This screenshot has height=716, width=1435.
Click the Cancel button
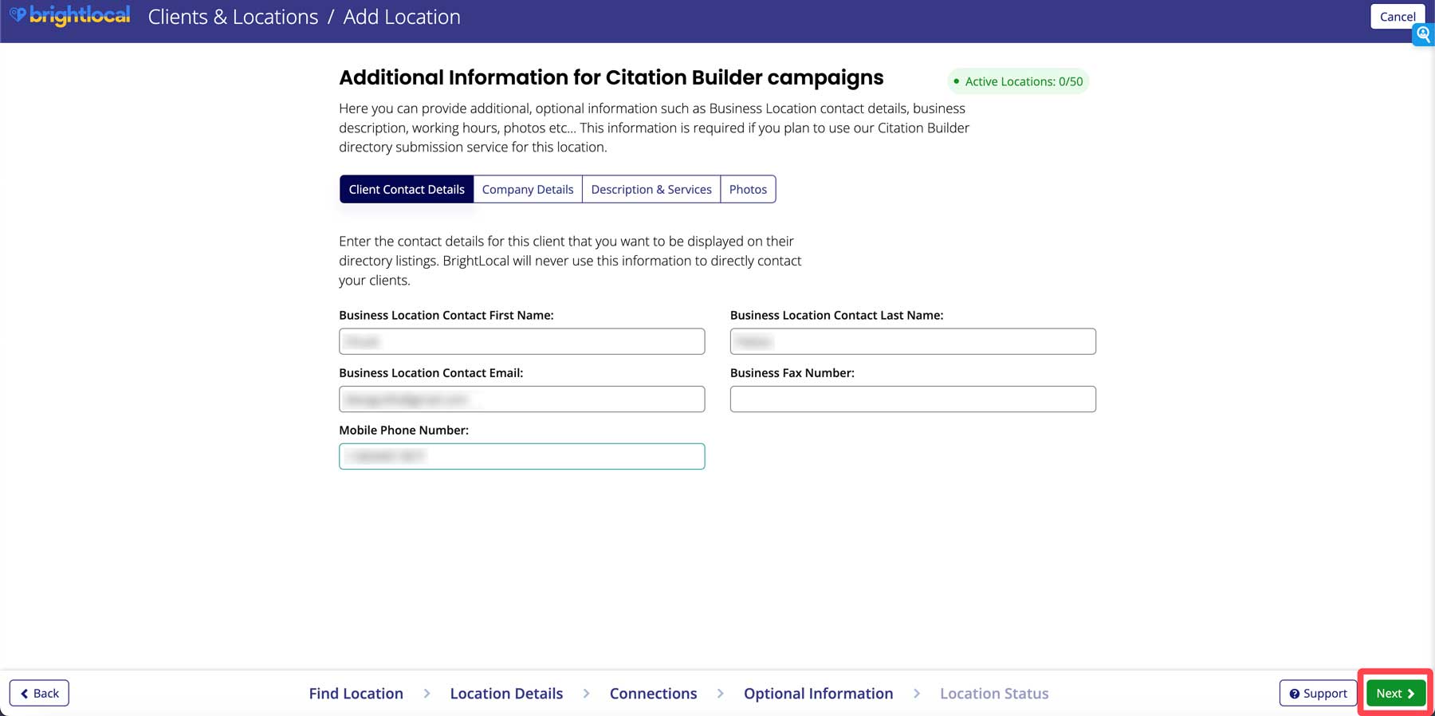(x=1397, y=17)
